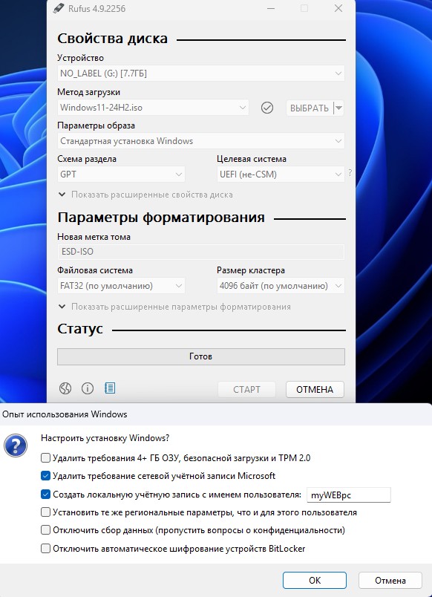This screenshot has width=432, height=597.
Task: Click the Устройство label
Action: click(81, 58)
